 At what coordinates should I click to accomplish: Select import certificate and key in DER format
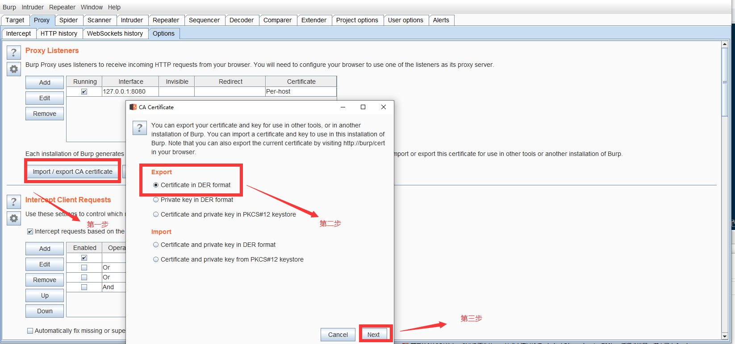pyautogui.click(x=156, y=245)
